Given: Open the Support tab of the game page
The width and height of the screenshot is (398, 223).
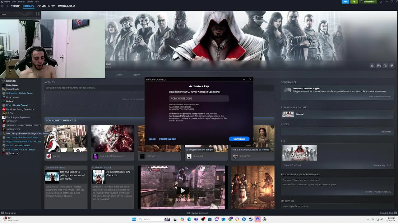Looking at the screenshot, I should 137,75.
